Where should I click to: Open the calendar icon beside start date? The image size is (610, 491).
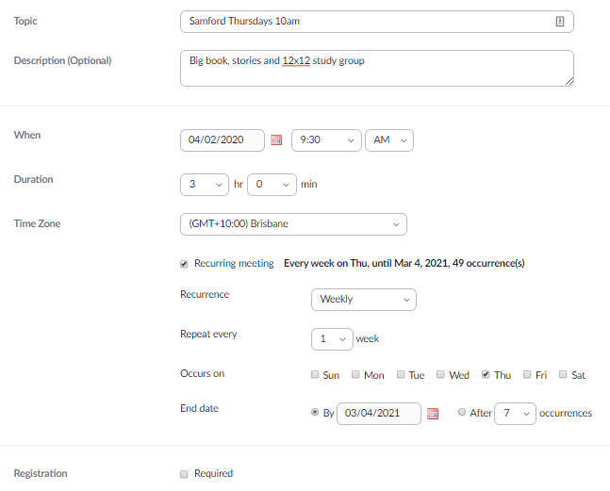[x=276, y=139]
